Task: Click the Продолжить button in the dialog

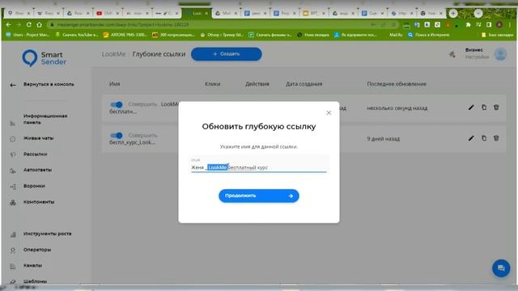Action: point(259,196)
